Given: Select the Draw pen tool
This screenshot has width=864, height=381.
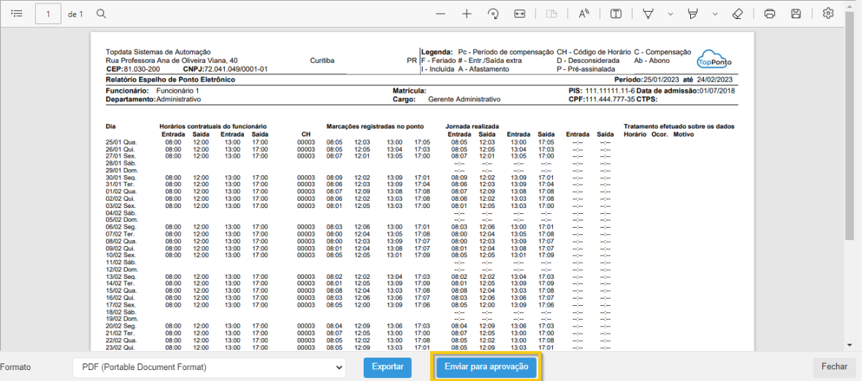Looking at the screenshot, I should [648, 14].
